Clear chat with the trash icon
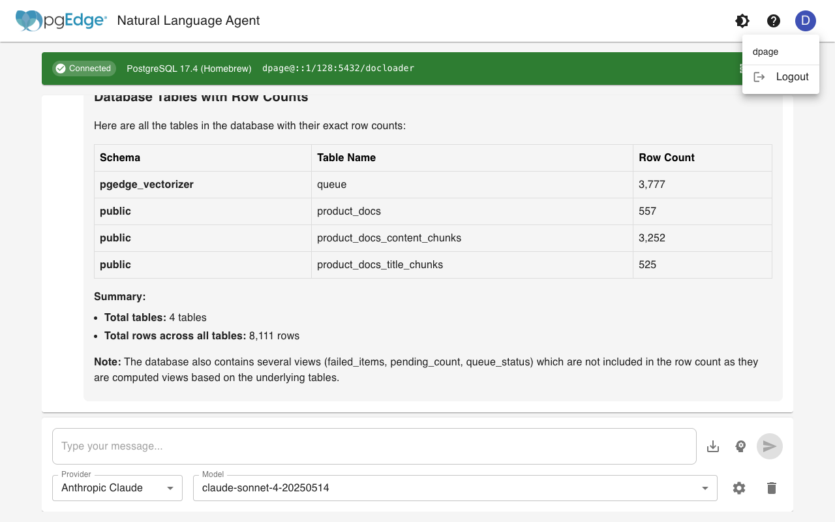The width and height of the screenshot is (835, 522). [772, 488]
